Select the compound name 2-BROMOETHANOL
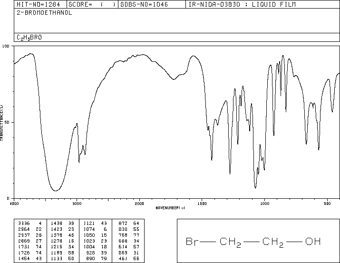Image resolution: width=340 pixels, height=263 pixels. (44, 13)
